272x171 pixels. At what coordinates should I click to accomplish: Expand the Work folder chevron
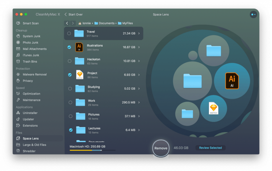139,102
